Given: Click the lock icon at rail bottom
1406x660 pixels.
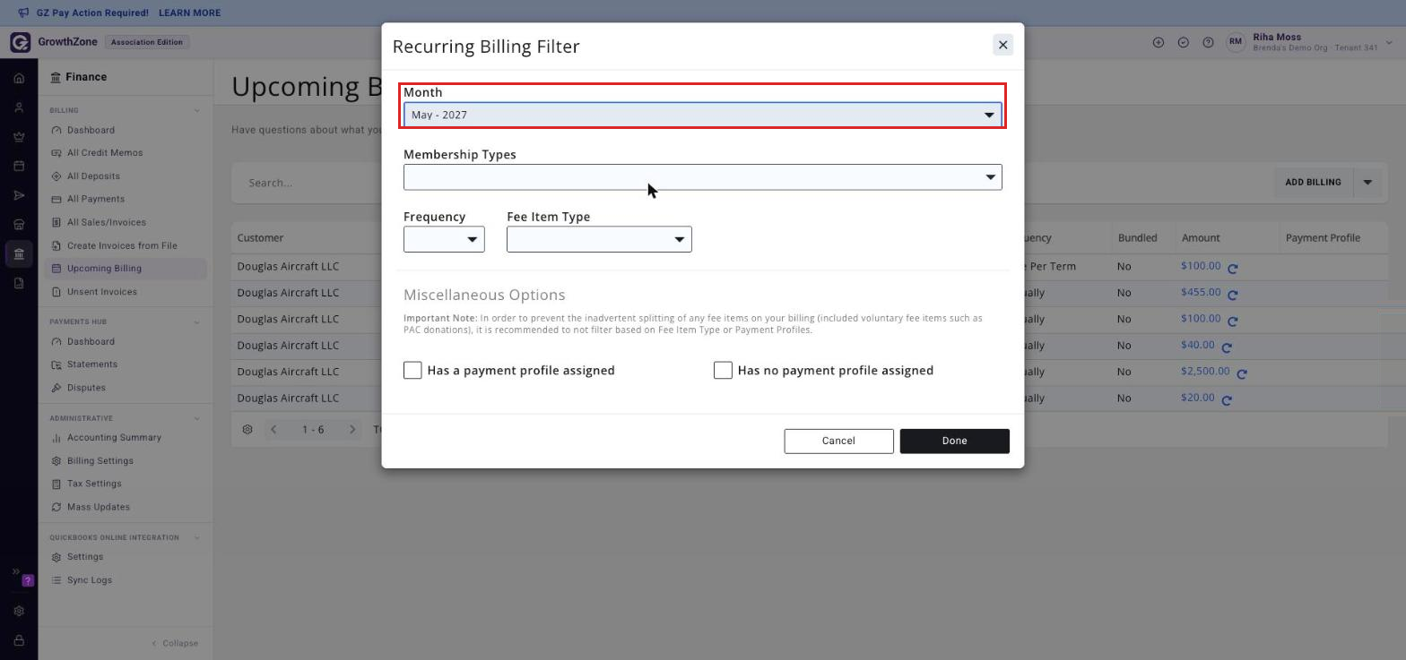Looking at the screenshot, I should click(19, 641).
